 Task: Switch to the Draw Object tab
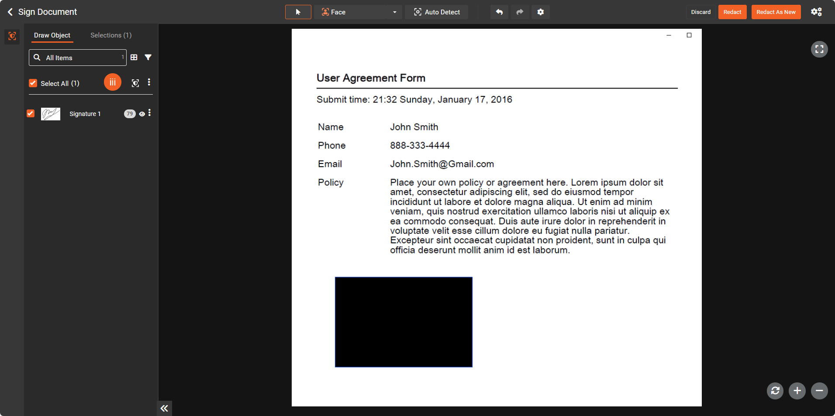pyautogui.click(x=52, y=35)
